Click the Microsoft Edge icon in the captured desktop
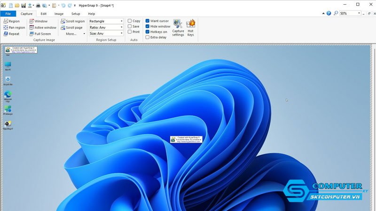Screen dimensions: 376x211 pos(8,94)
